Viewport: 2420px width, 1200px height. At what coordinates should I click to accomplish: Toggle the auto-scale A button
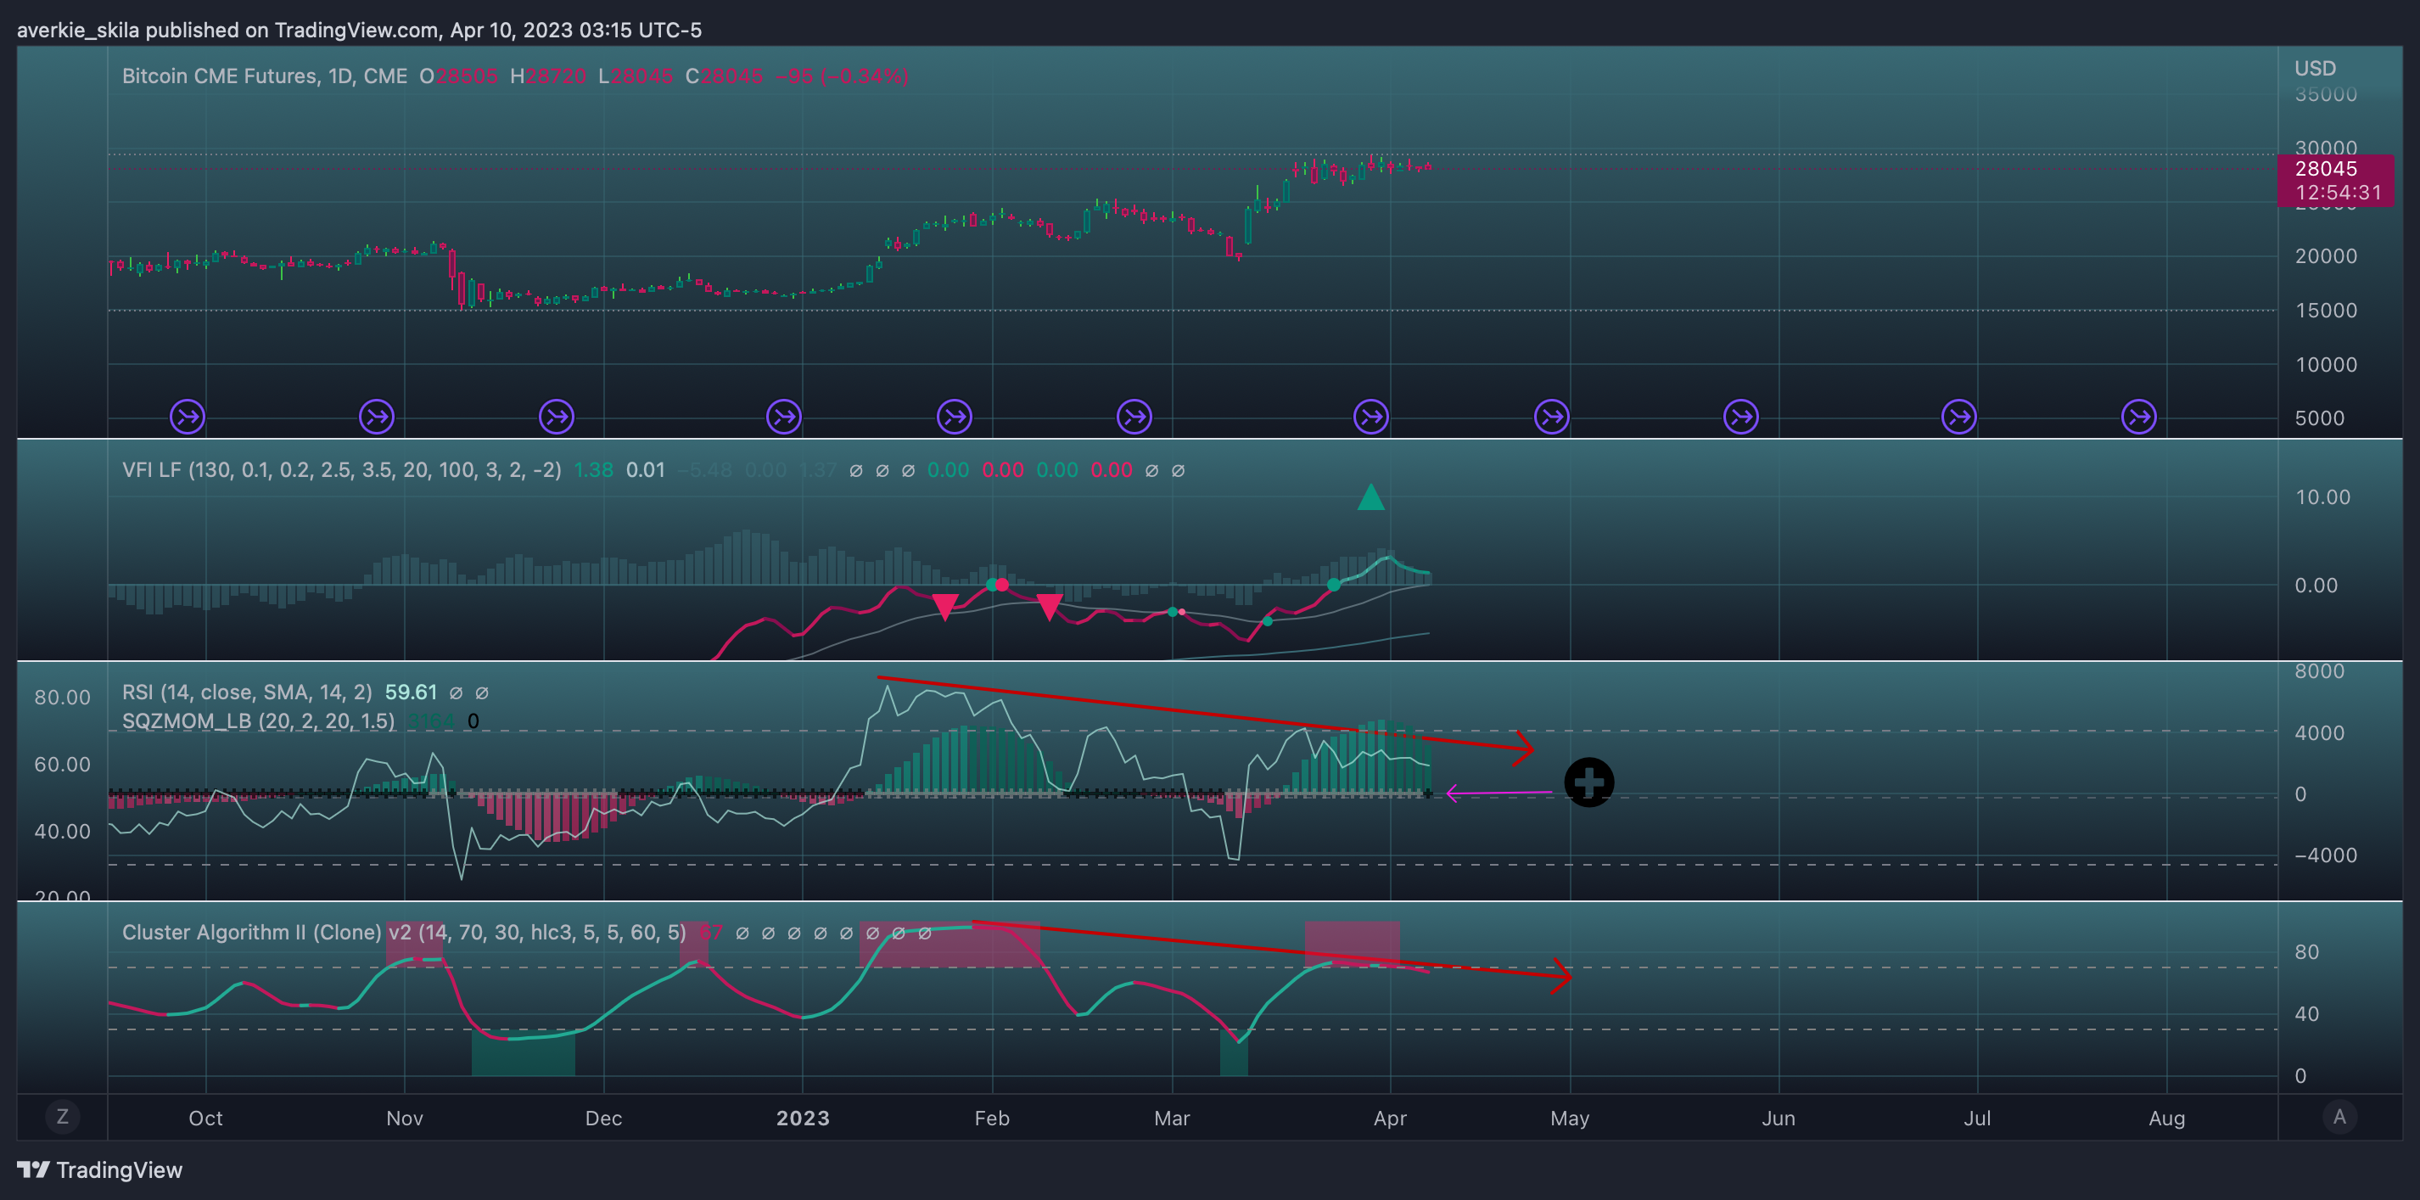tap(2339, 1118)
